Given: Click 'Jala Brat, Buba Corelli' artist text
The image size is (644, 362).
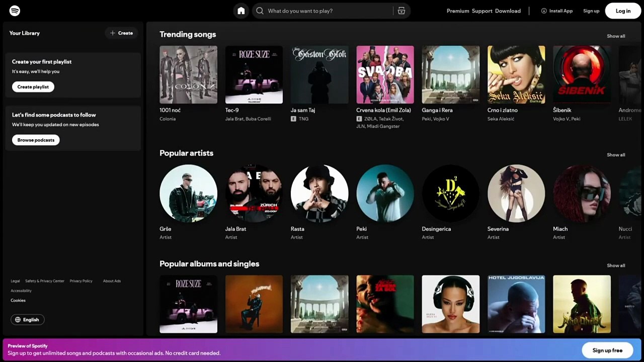Looking at the screenshot, I should (248, 119).
